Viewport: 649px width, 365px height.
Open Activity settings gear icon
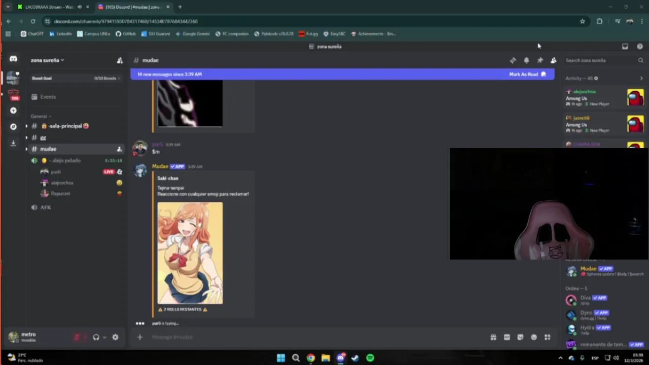[596, 79]
